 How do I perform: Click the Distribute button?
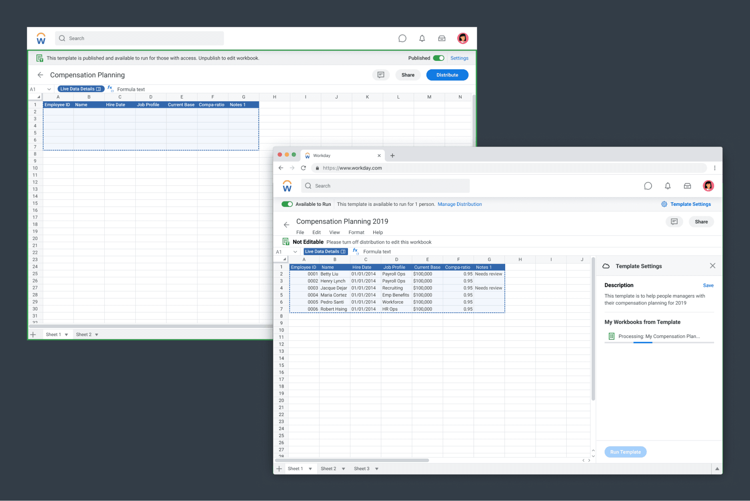[447, 75]
